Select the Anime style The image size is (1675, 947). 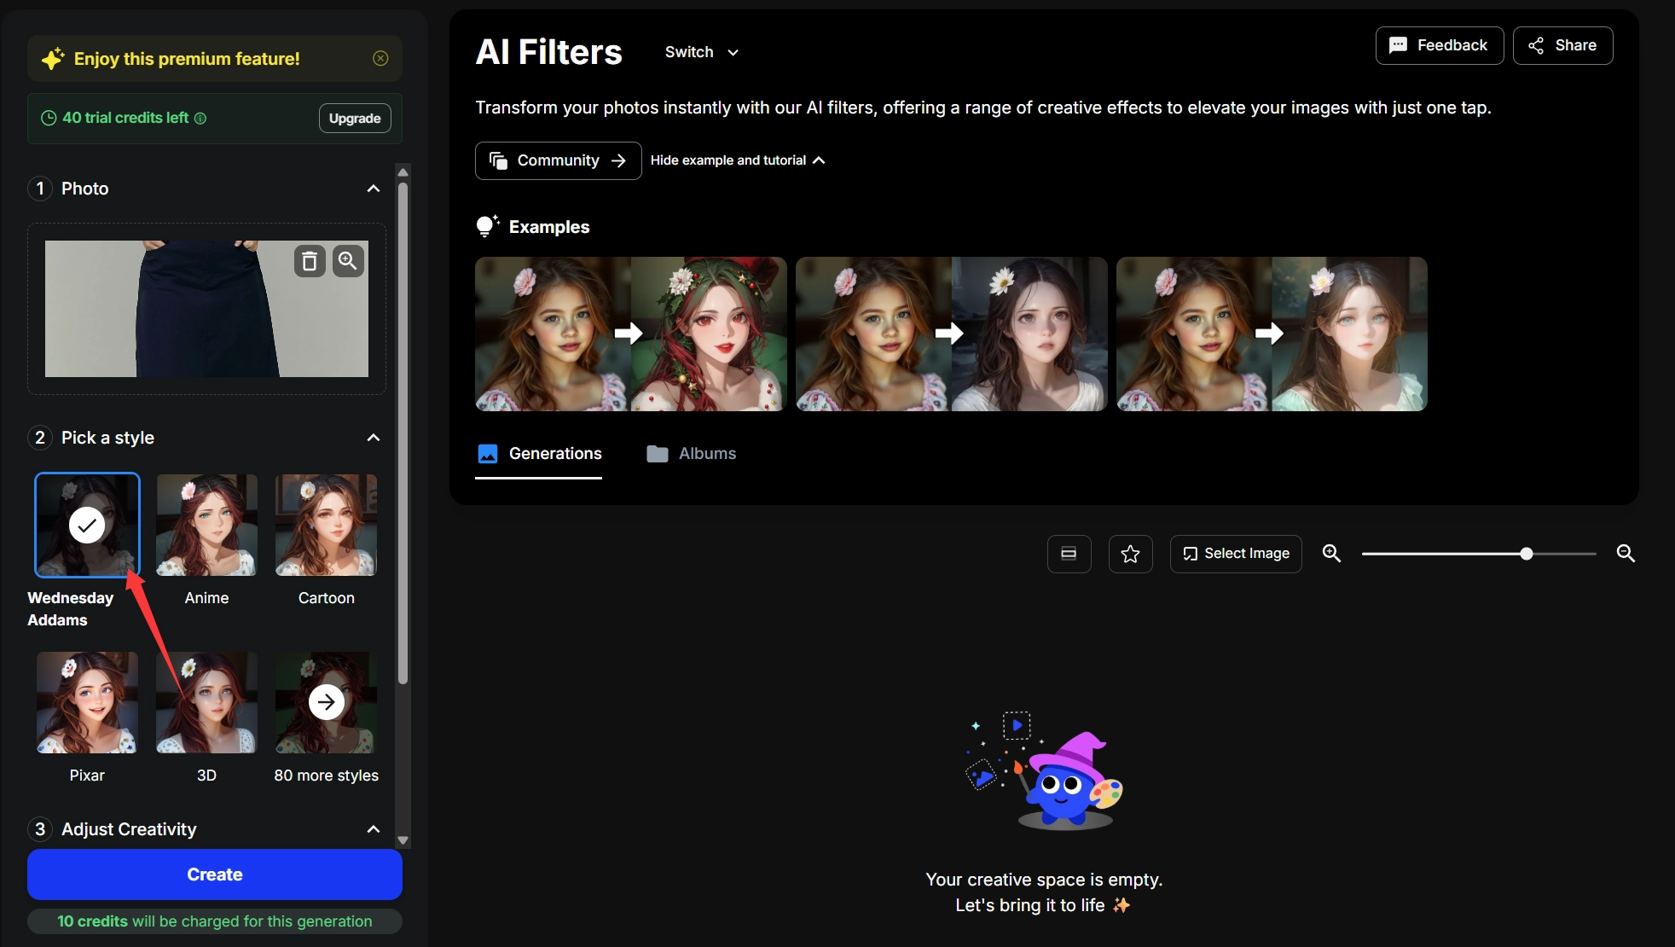[206, 526]
